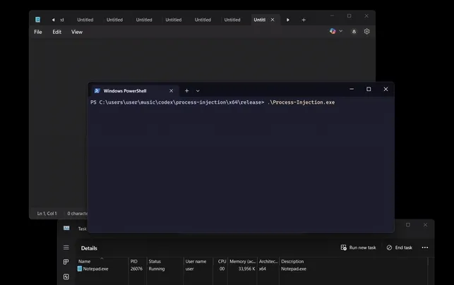
Task: Close the Windows PowerShell tab
Action: pyautogui.click(x=171, y=90)
